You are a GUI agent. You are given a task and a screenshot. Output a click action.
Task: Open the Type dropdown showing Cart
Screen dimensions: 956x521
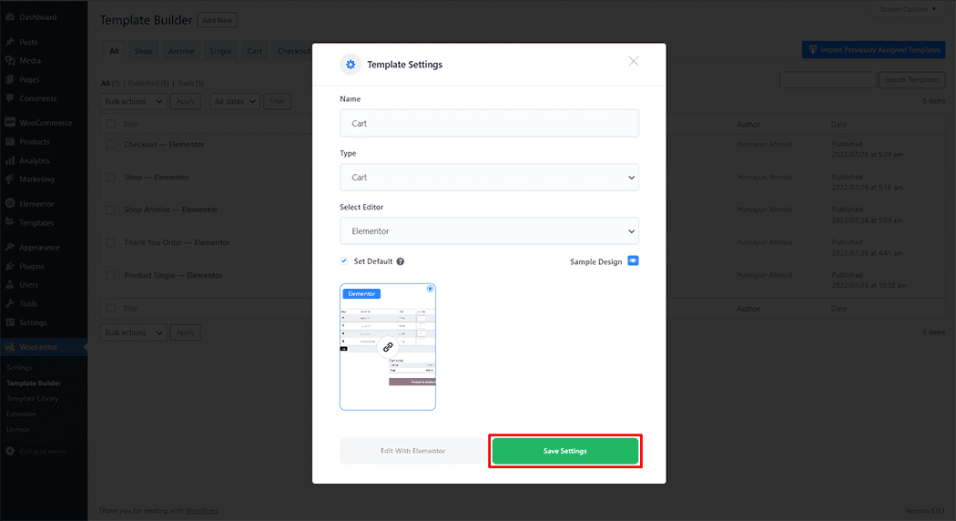point(489,178)
